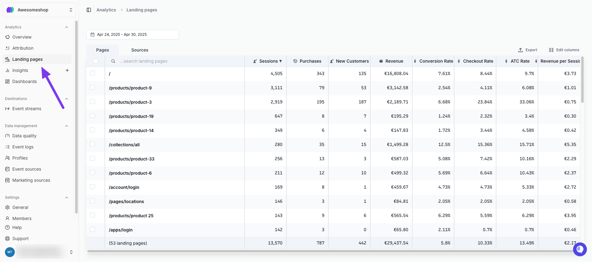This screenshot has height=262, width=592.
Task: Click the Landing pages sidebar icon
Action: pyautogui.click(x=7, y=59)
